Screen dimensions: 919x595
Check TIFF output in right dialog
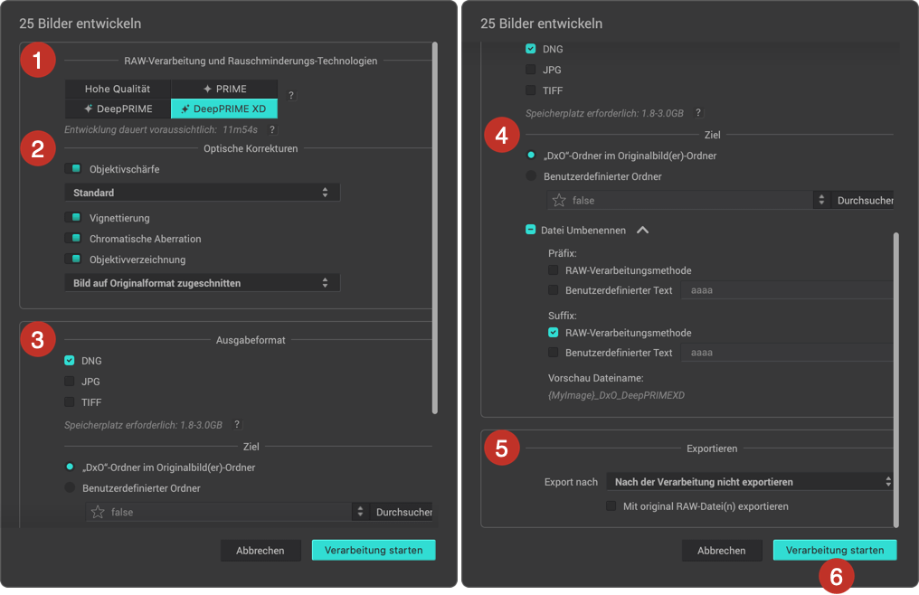531,90
